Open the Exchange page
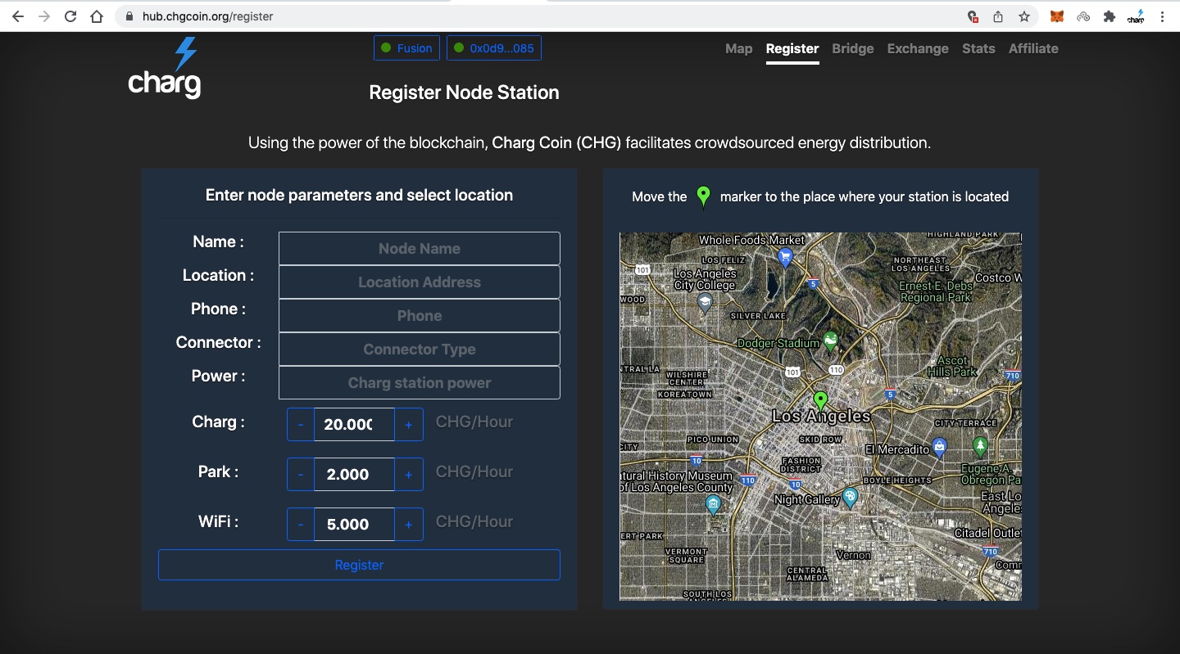Image resolution: width=1180 pixels, height=654 pixels. [918, 48]
